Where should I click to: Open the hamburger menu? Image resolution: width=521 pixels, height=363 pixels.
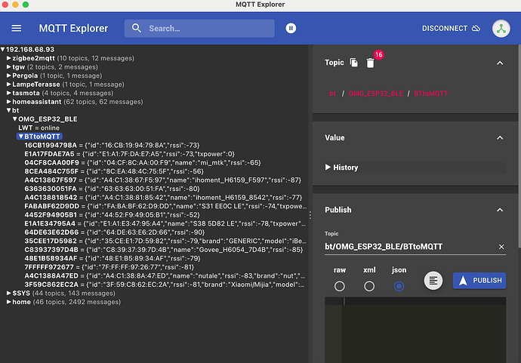coord(17,28)
